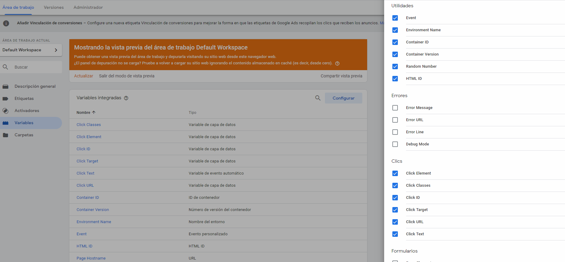Click the info icon beside conversion linking notice
This screenshot has width=565, height=262.
[6, 23]
